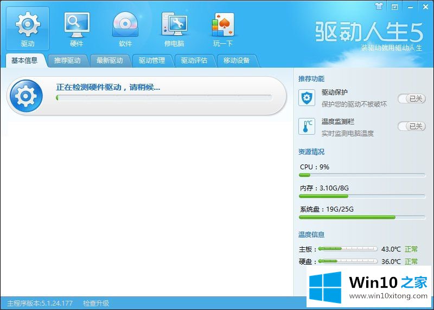The image size is (434, 310).
Task: Open the 玩一下 games card icon
Action: (x=223, y=29)
